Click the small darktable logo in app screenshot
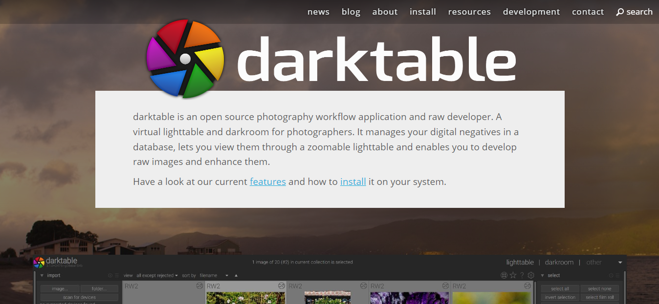This screenshot has height=304, width=659. [x=39, y=263]
